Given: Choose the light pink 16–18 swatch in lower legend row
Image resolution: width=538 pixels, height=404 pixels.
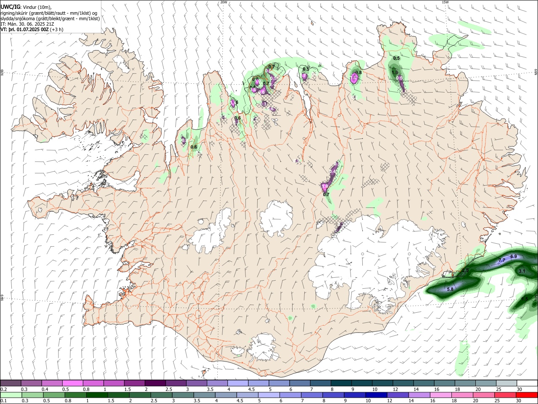Looking at the screenshot, I should [440, 395].
